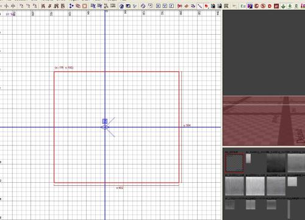Viewport: 305px width, 220px height.
Task: Click the third flip/rotate axis icon in toolbar
Action: pyautogui.click(x=13, y=6)
